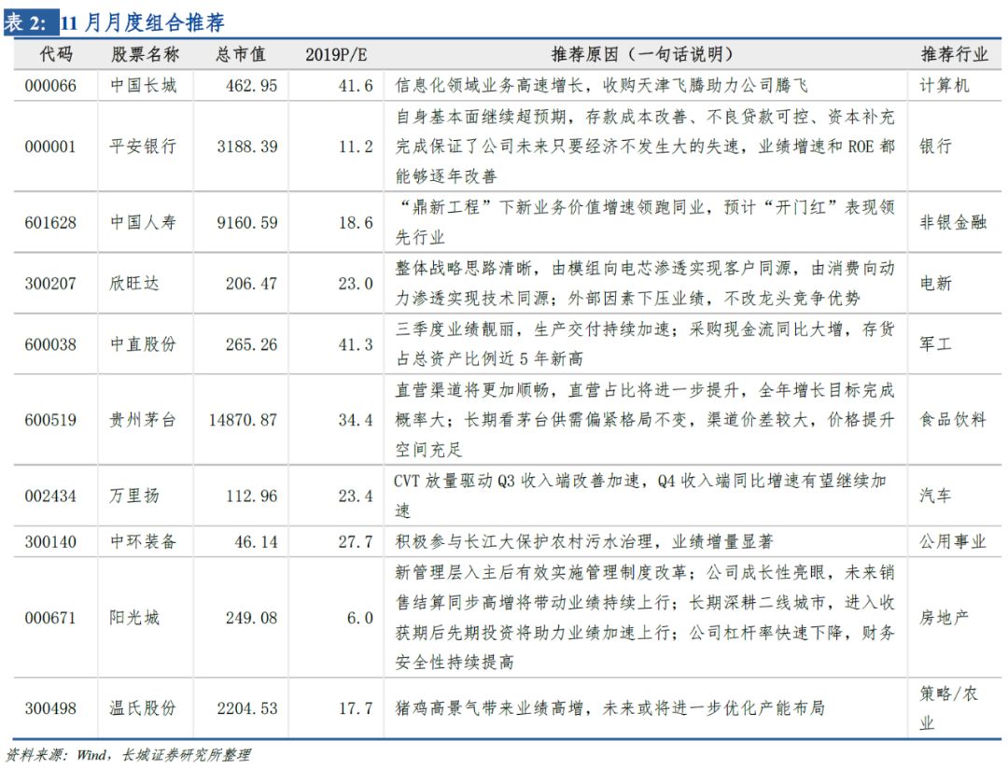This screenshot has width=1008, height=769.
Task: Click P/E value 17.7
Action: coord(356,708)
